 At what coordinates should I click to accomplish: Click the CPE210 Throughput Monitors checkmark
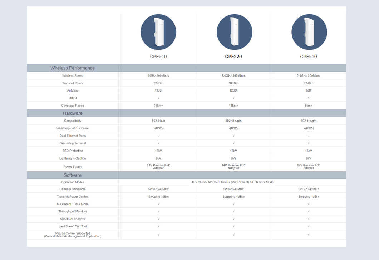[x=309, y=212]
